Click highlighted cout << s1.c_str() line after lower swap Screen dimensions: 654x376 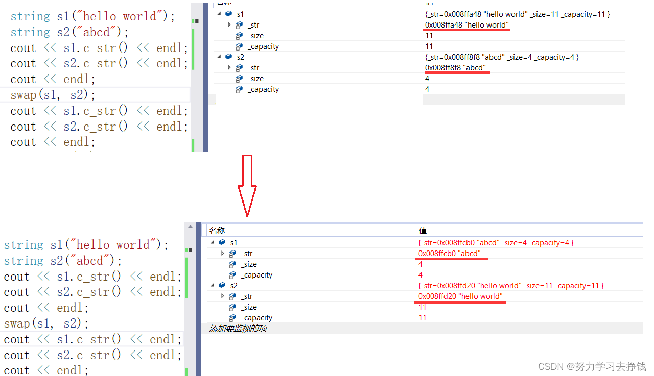(93, 339)
